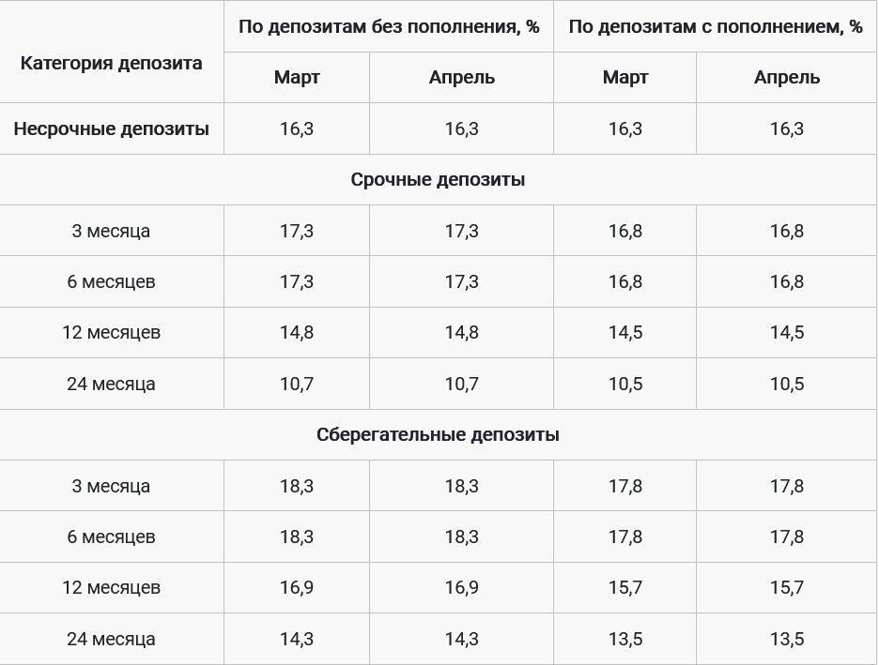The width and height of the screenshot is (879, 665).
Task: Click "Март" under deposits без пополнения
Action: tap(297, 78)
